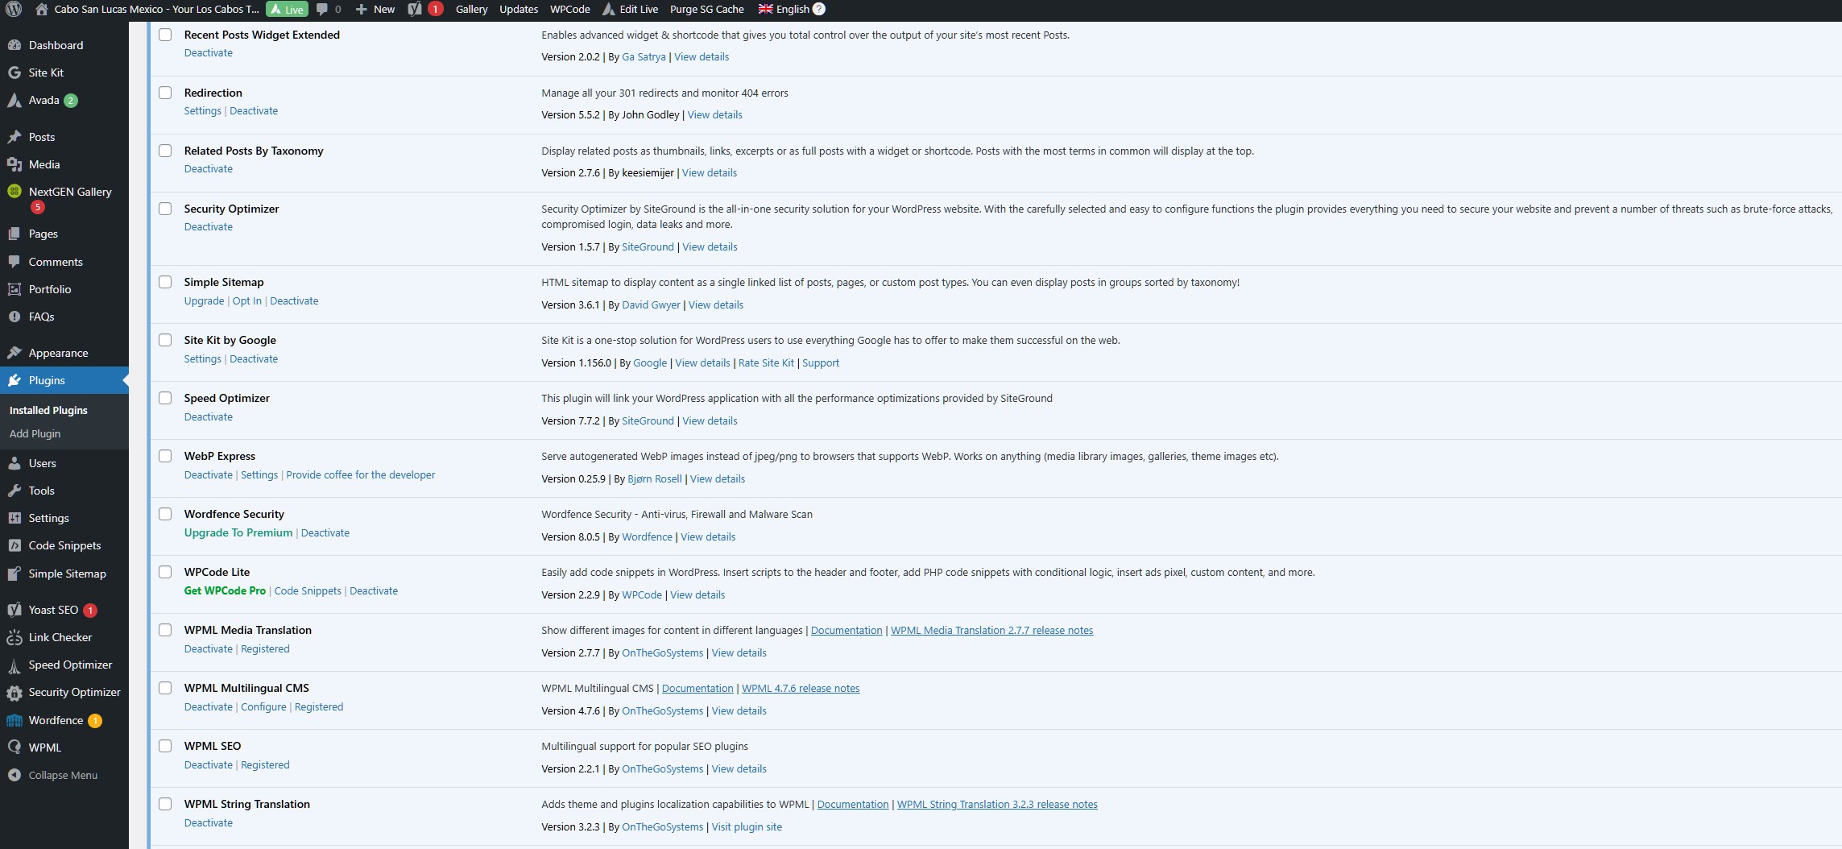
Task: Click the Avada icon in sidebar
Action: pyautogui.click(x=14, y=100)
